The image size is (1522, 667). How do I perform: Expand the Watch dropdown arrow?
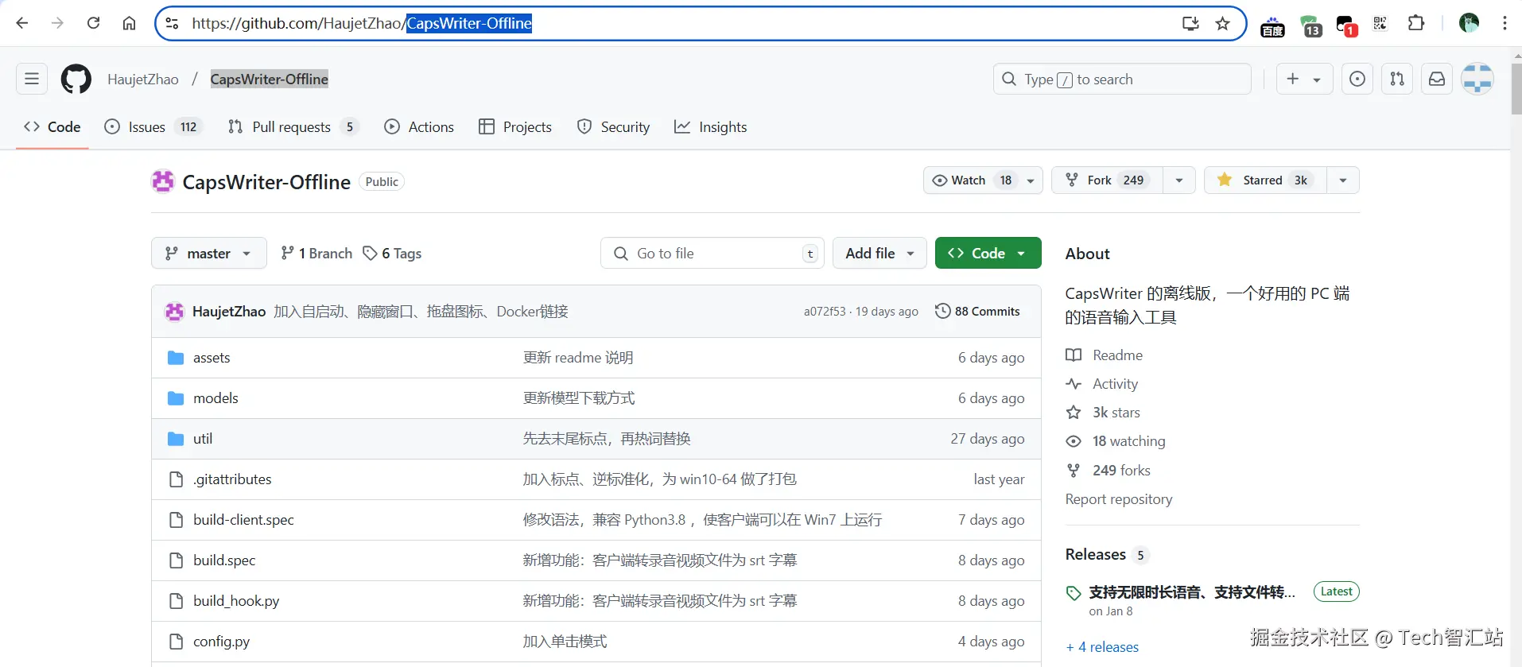(1031, 180)
